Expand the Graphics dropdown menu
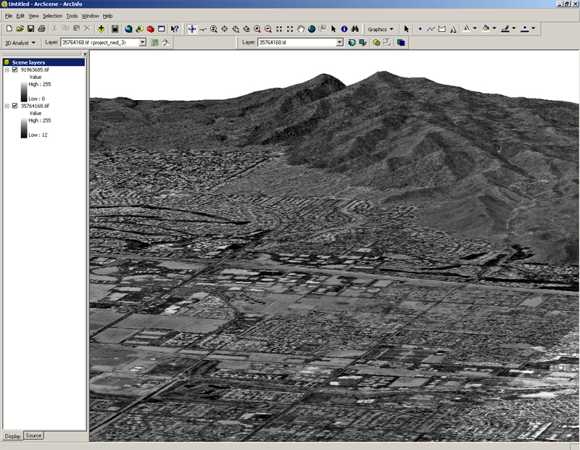Screen dimensions: 580x450 (x=381, y=29)
